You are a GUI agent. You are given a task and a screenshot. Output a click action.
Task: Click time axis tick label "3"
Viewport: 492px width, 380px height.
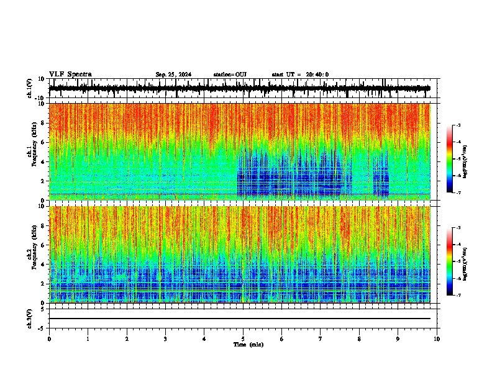coord(165,339)
